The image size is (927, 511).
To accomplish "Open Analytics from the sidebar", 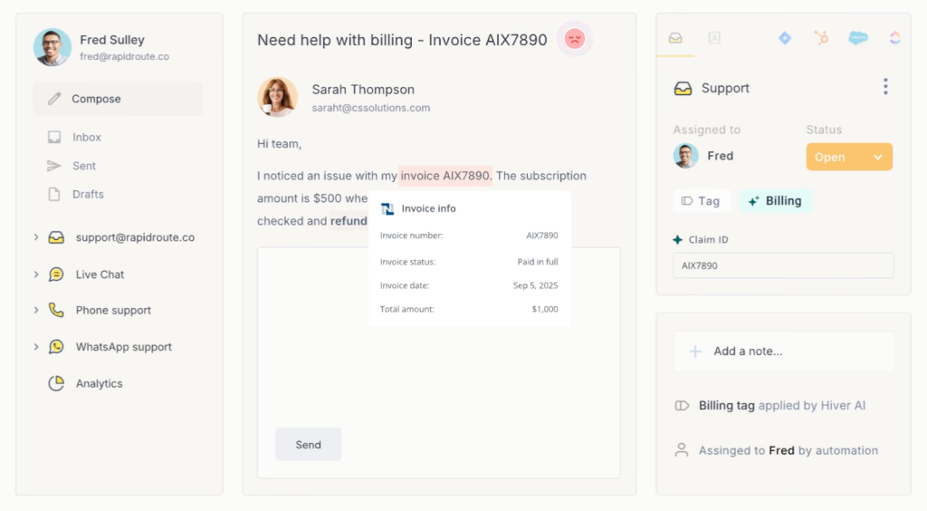I will [x=99, y=383].
